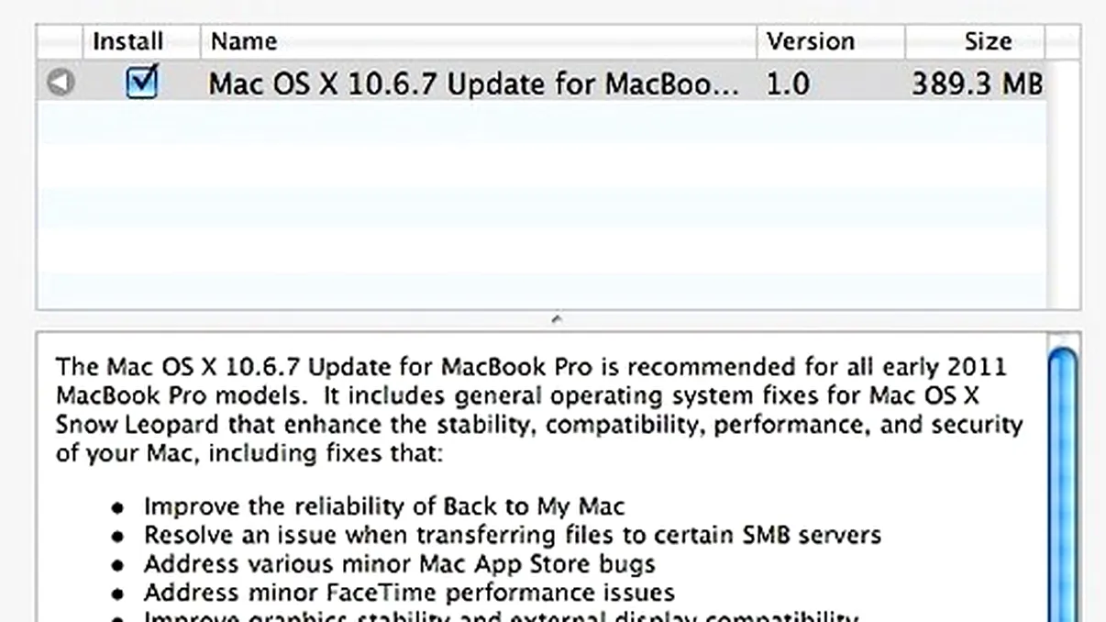Click the pane divider handle
Screen dimensions: 1106x622
click(x=556, y=318)
